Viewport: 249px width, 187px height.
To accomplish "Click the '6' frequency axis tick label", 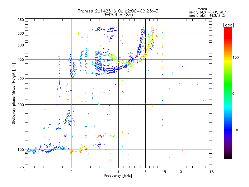I will [145, 172].
